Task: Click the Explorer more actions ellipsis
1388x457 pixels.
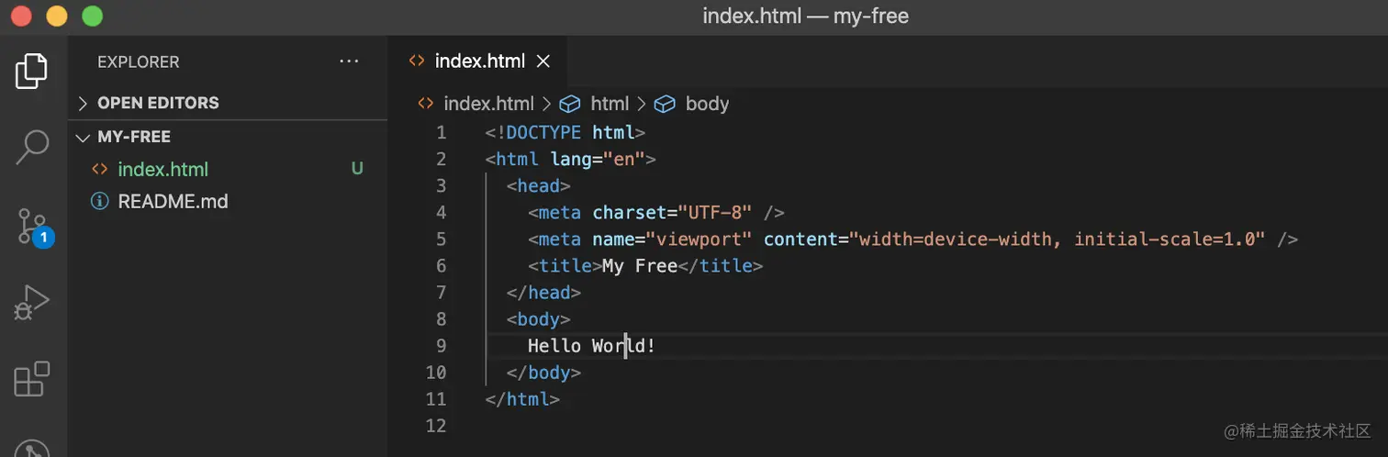Action: pyautogui.click(x=349, y=61)
